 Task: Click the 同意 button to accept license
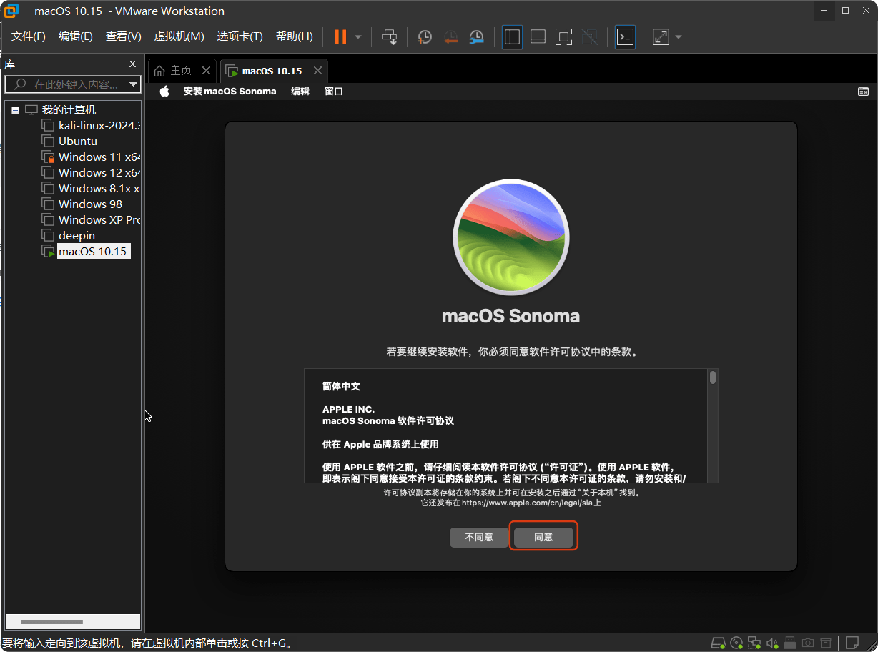543,537
